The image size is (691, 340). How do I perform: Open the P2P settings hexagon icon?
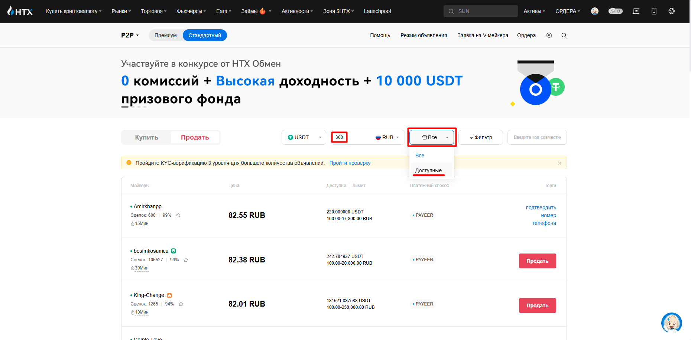pos(549,35)
